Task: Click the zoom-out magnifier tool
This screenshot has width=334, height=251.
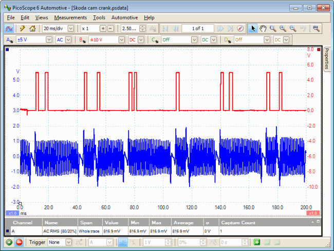Action: click(292, 29)
